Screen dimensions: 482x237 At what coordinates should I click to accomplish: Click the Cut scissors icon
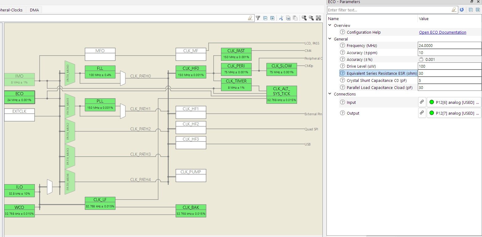click(x=281, y=18)
